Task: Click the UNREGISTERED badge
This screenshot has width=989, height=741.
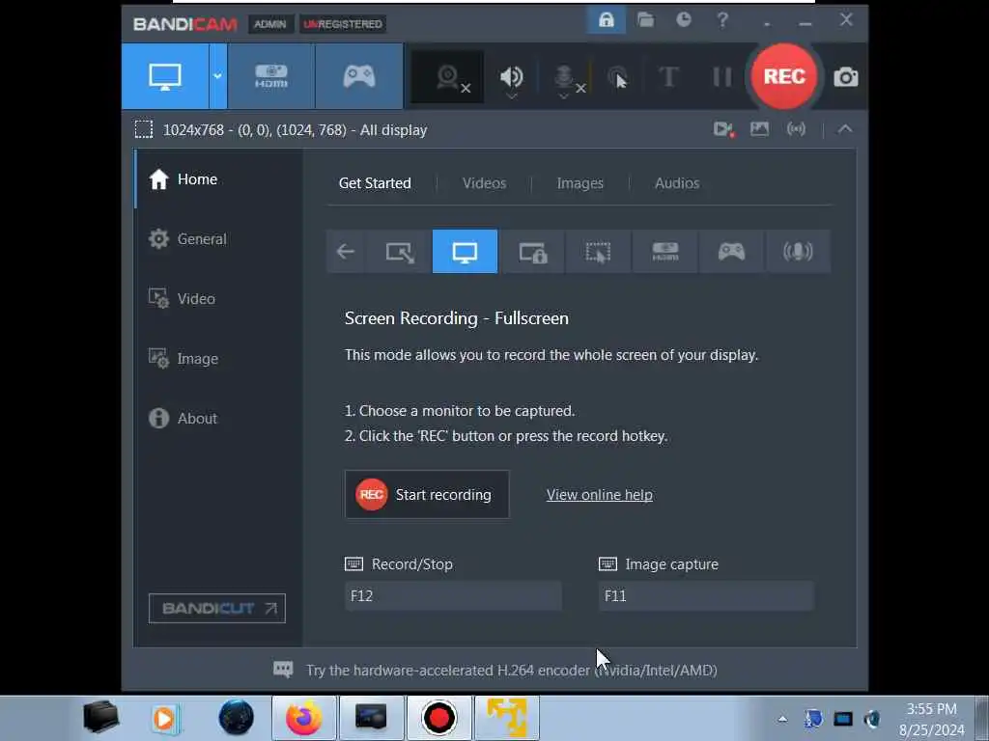Action: [x=343, y=24]
